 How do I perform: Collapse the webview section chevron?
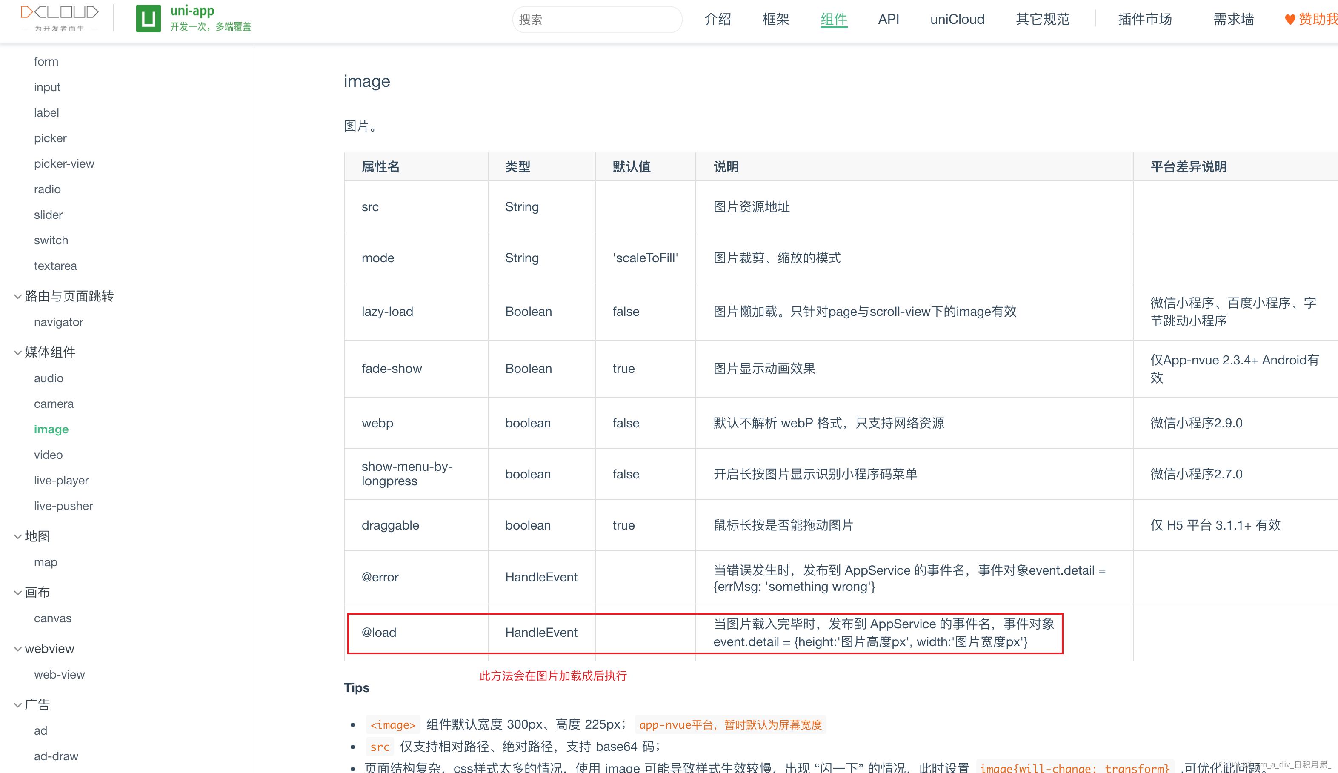(x=18, y=649)
